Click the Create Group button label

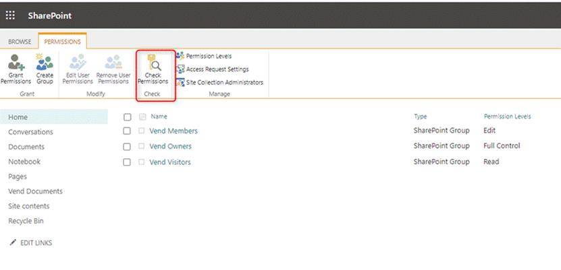pyautogui.click(x=45, y=79)
